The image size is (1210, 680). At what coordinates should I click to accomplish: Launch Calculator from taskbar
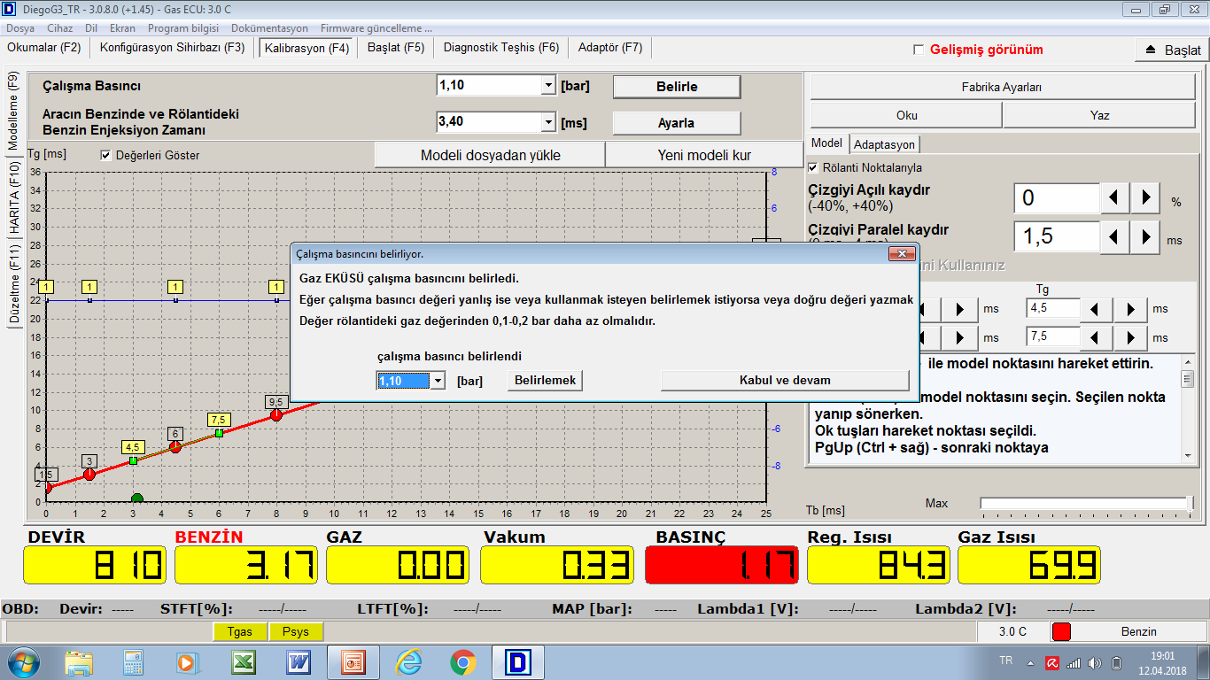tap(134, 662)
